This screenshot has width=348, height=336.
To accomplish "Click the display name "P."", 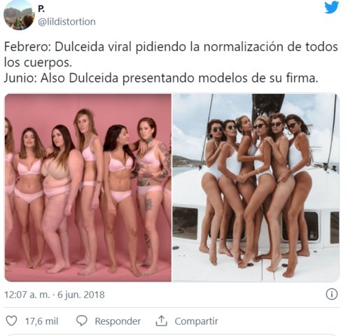I will click(41, 9).
